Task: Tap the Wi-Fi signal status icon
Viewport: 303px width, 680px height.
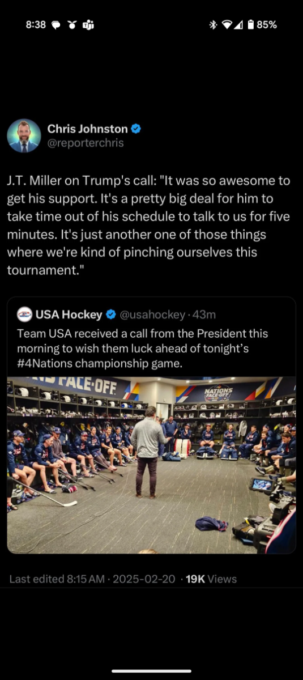Action: pos(227,25)
